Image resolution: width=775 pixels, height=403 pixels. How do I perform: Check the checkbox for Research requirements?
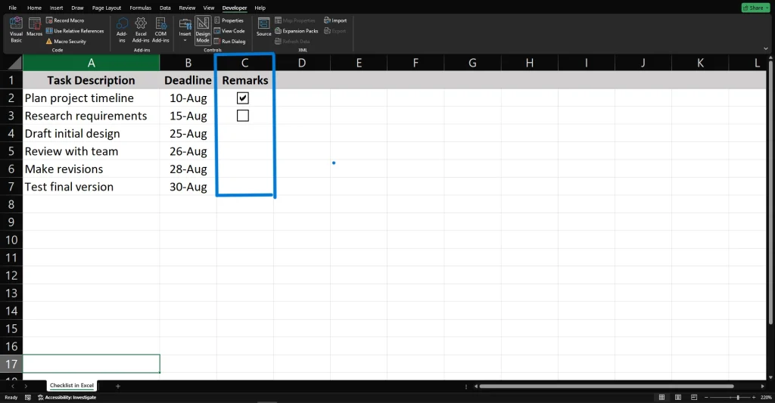(243, 116)
